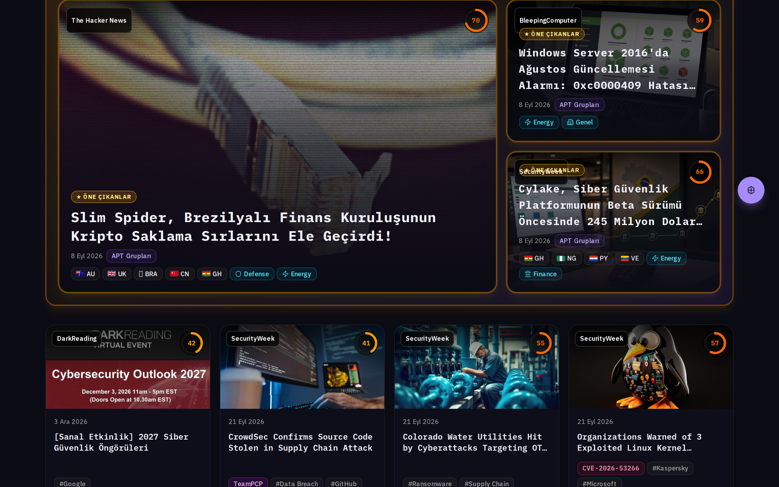779x487 pixels.
Task: Open the Linux penguin thumbnail image
Action: tap(651, 367)
